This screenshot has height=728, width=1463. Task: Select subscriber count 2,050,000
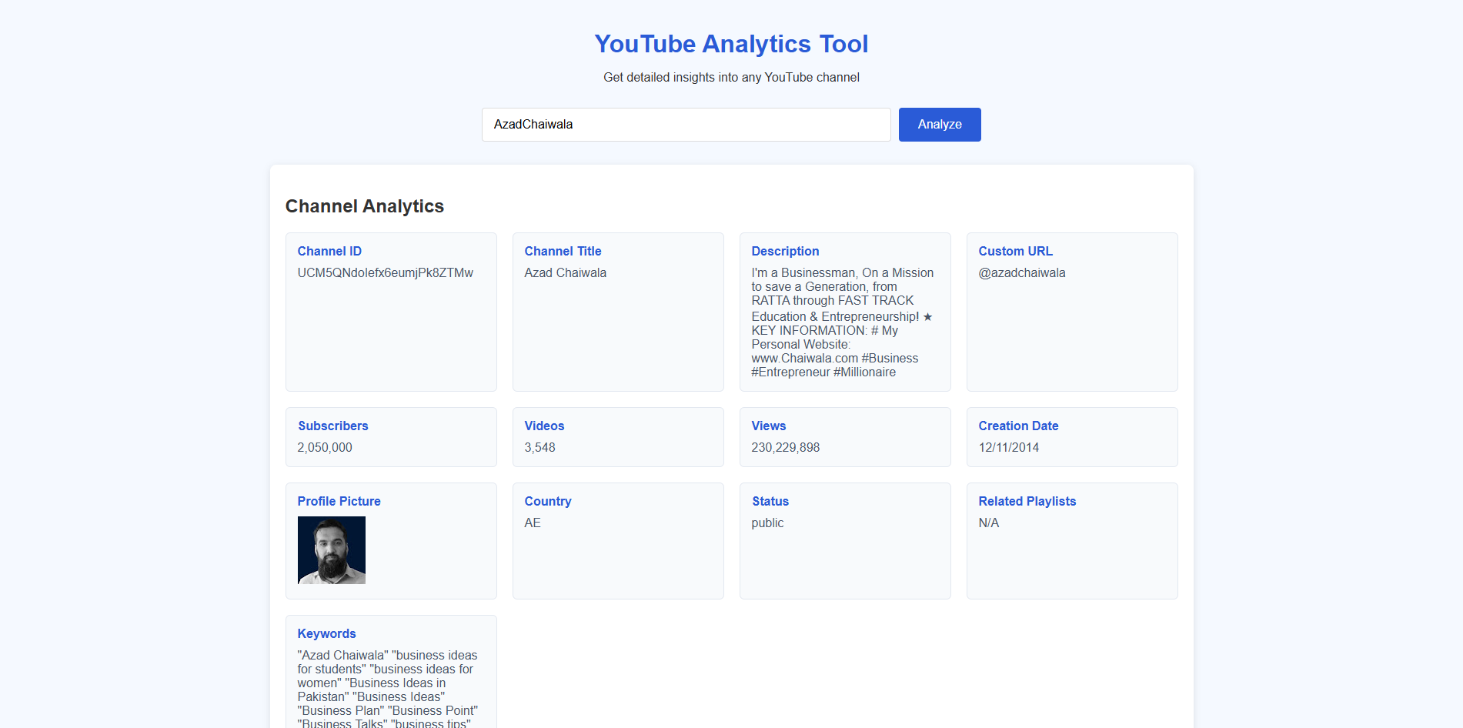pos(325,447)
